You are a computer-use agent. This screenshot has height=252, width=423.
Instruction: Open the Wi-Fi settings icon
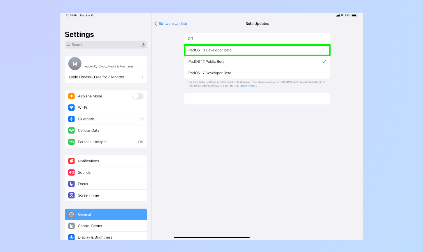pyautogui.click(x=71, y=108)
